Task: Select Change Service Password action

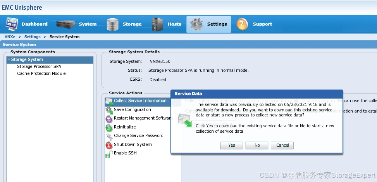Action: (x=139, y=135)
